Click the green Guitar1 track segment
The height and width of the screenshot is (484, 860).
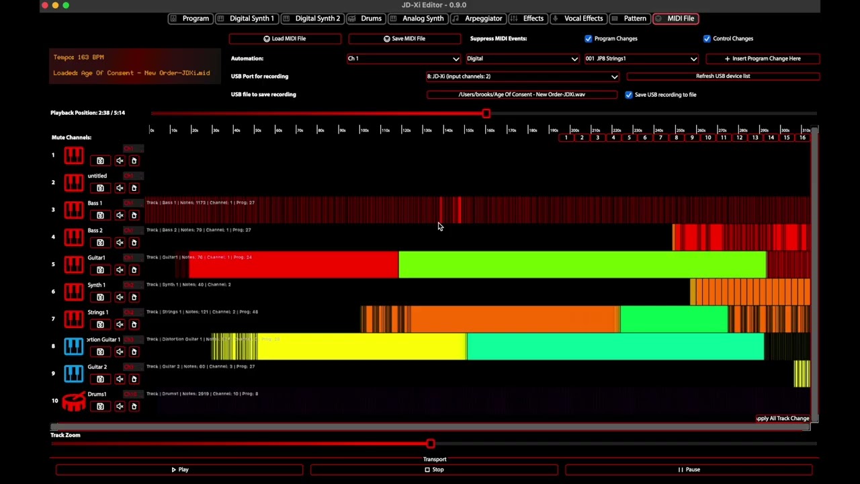coord(583,264)
